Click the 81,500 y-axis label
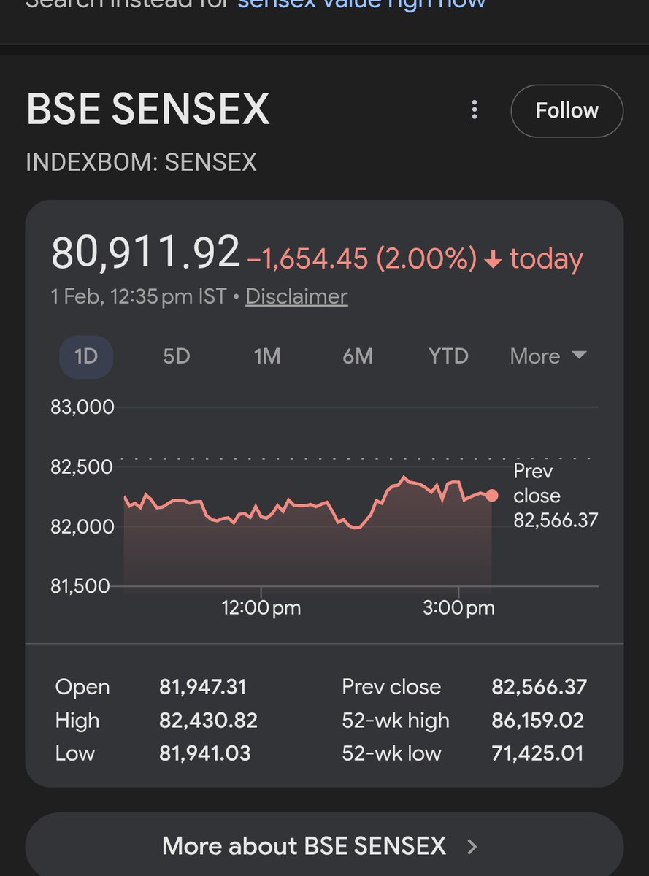This screenshot has width=649, height=876. 80,586
